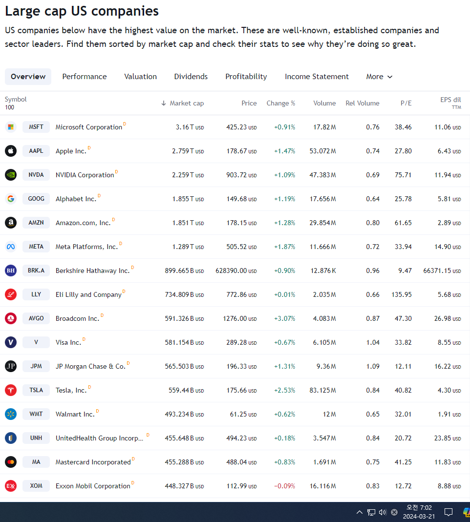
Task: Open the BRK.A ticker link
Action: click(36, 271)
